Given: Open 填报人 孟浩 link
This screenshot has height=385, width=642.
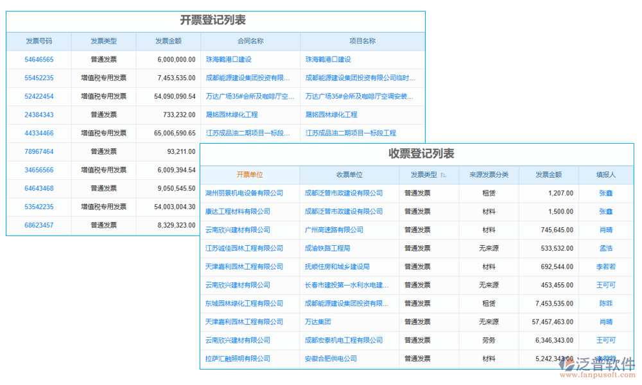Looking at the screenshot, I should click(x=606, y=248).
